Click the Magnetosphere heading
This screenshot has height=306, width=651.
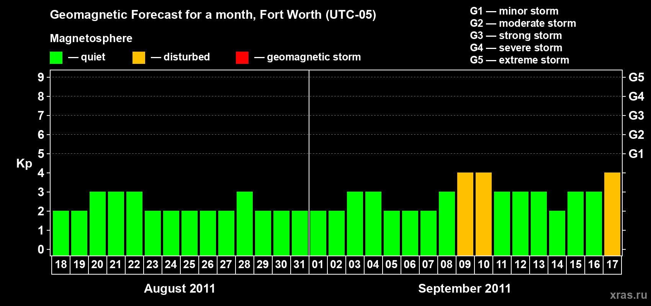tap(91, 39)
